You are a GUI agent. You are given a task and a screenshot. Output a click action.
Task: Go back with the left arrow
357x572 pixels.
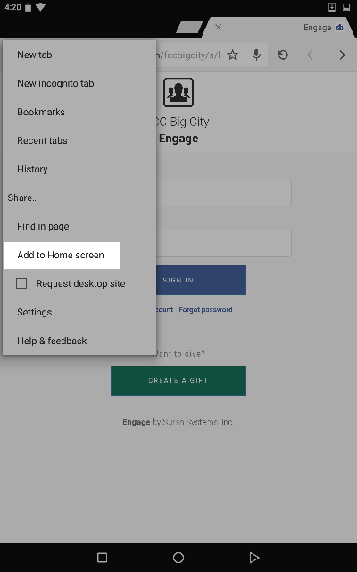pyautogui.click(x=311, y=55)
